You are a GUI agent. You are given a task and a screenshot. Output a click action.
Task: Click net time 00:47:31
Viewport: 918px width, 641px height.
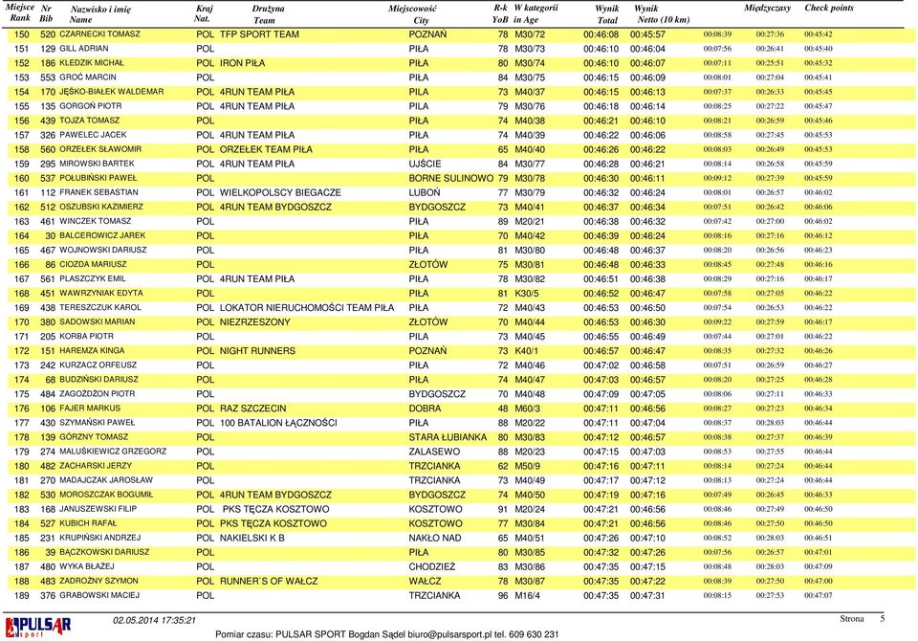pyautogui.click(x=647, y=595)
